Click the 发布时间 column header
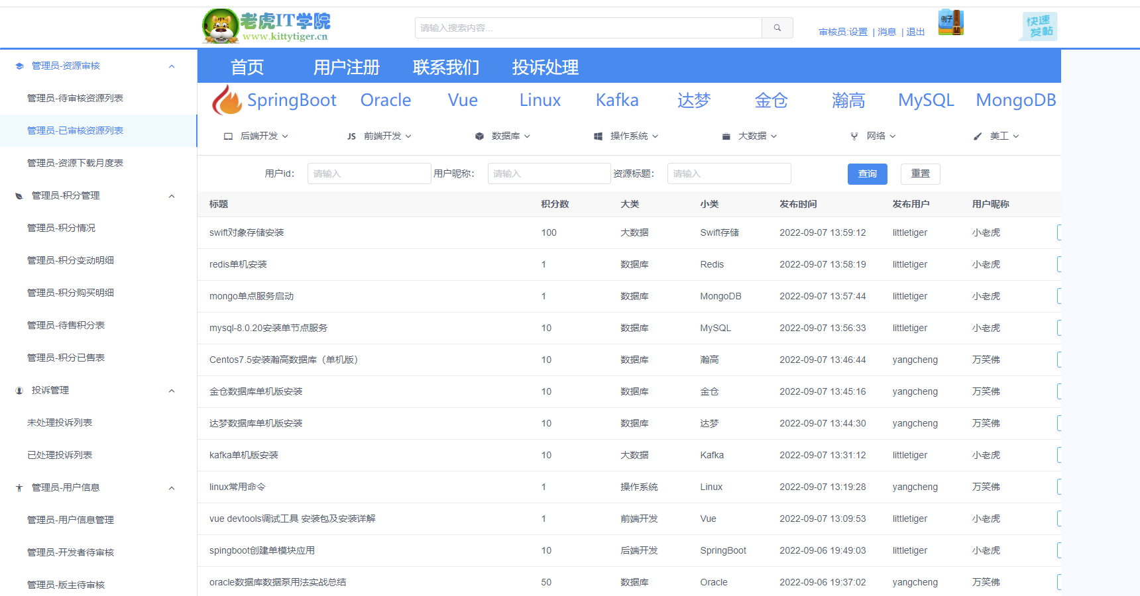 [x=798, y=205]
